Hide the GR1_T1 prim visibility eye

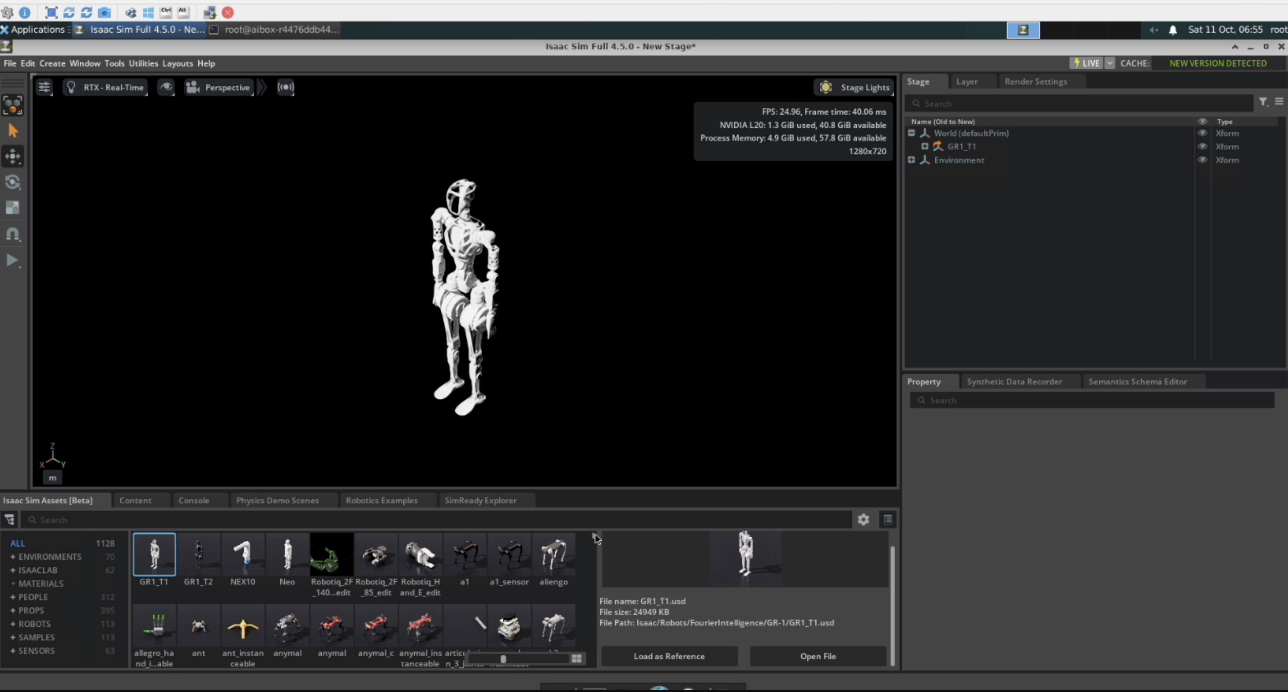coord(1202,146)
